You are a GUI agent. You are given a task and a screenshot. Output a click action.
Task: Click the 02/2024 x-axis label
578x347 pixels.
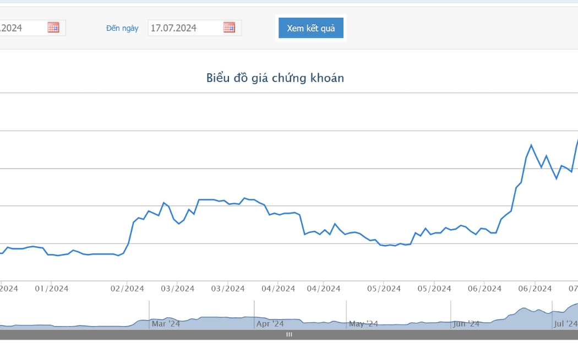127,289
